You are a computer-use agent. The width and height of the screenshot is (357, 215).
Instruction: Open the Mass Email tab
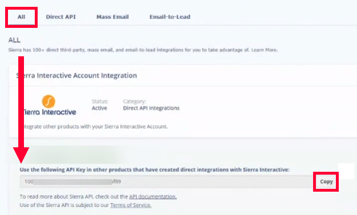[112, 17]
